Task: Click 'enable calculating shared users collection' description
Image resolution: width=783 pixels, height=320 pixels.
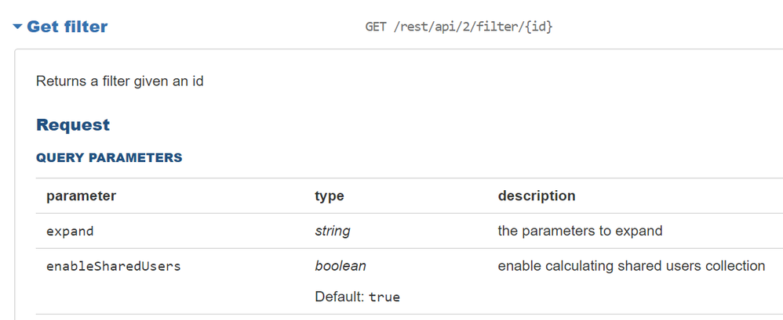Action: [632, 266]
